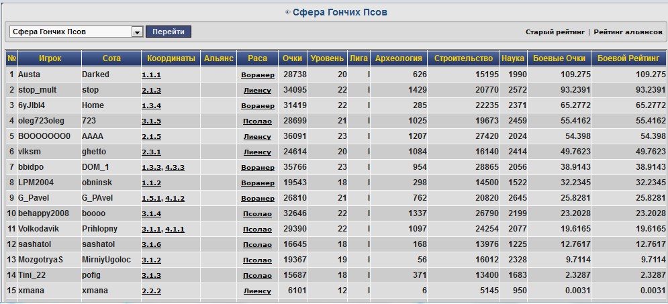
Task: Click the Лиенсу race link for stop_mult
Action: point(257,90)
